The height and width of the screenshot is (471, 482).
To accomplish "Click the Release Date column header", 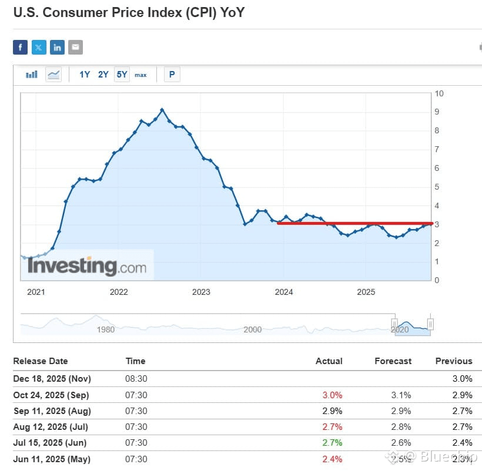I will (41, 361).
